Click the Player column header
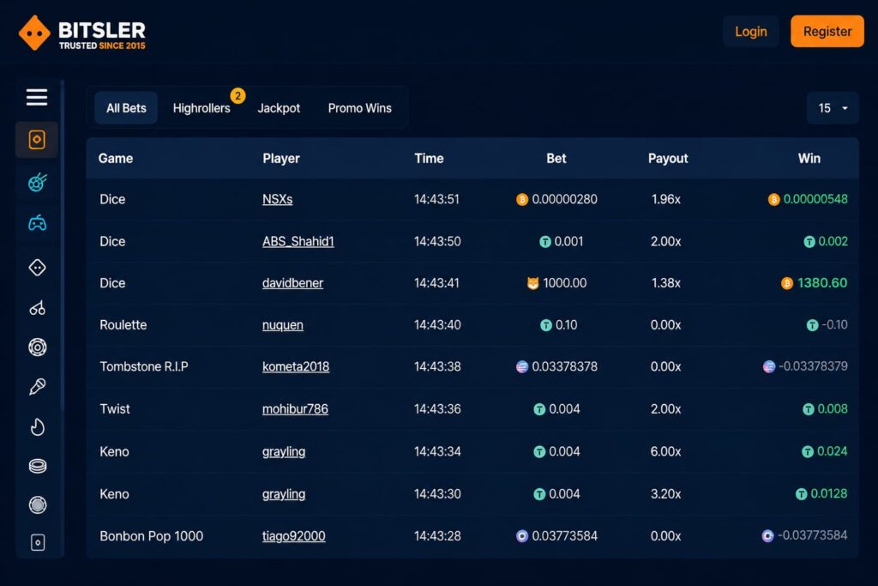The height and width of the screenshot is (586, 878). pyautogui.click(x=281, y=159)
